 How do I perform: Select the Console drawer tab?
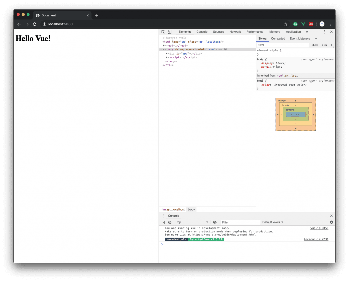tap(173, 216)
